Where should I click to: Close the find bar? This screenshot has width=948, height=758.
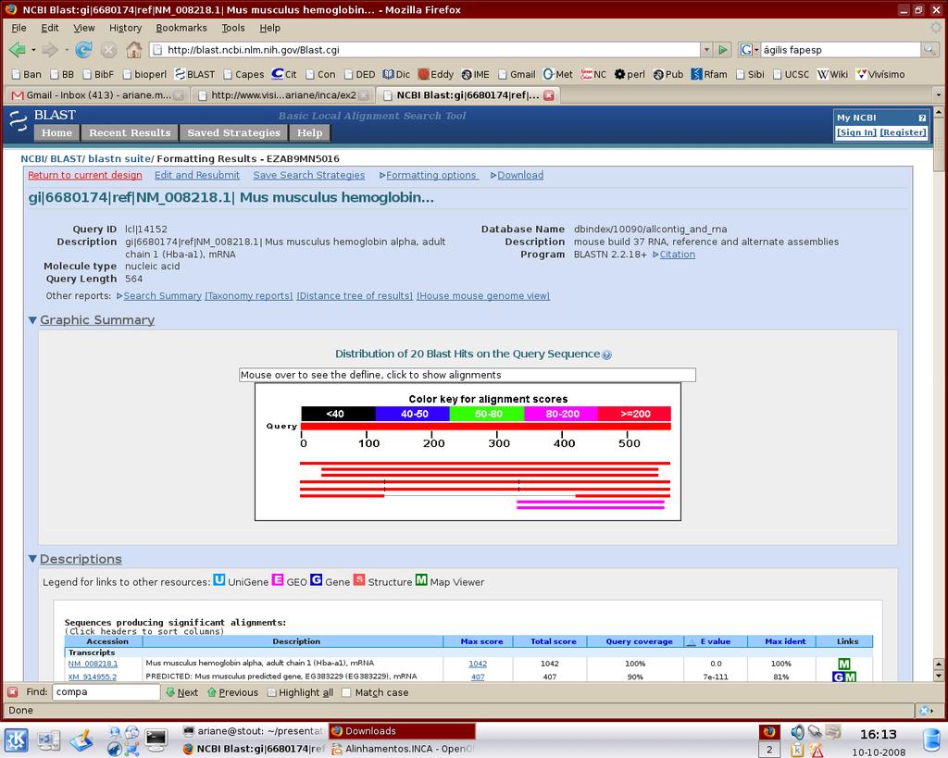coord(12,692)
